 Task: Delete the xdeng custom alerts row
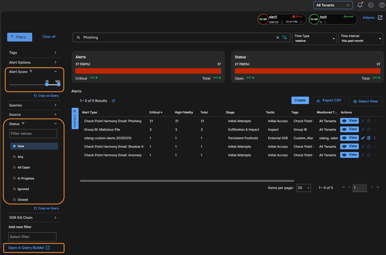pos(369,138)
